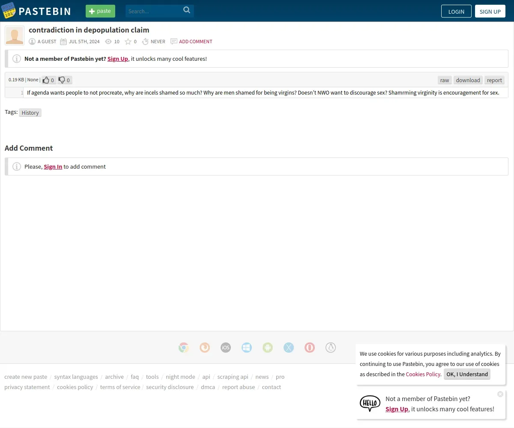Click the guest user avatar thumbnail
Viewport: 514px width, 428px height.
pos(15,36)
